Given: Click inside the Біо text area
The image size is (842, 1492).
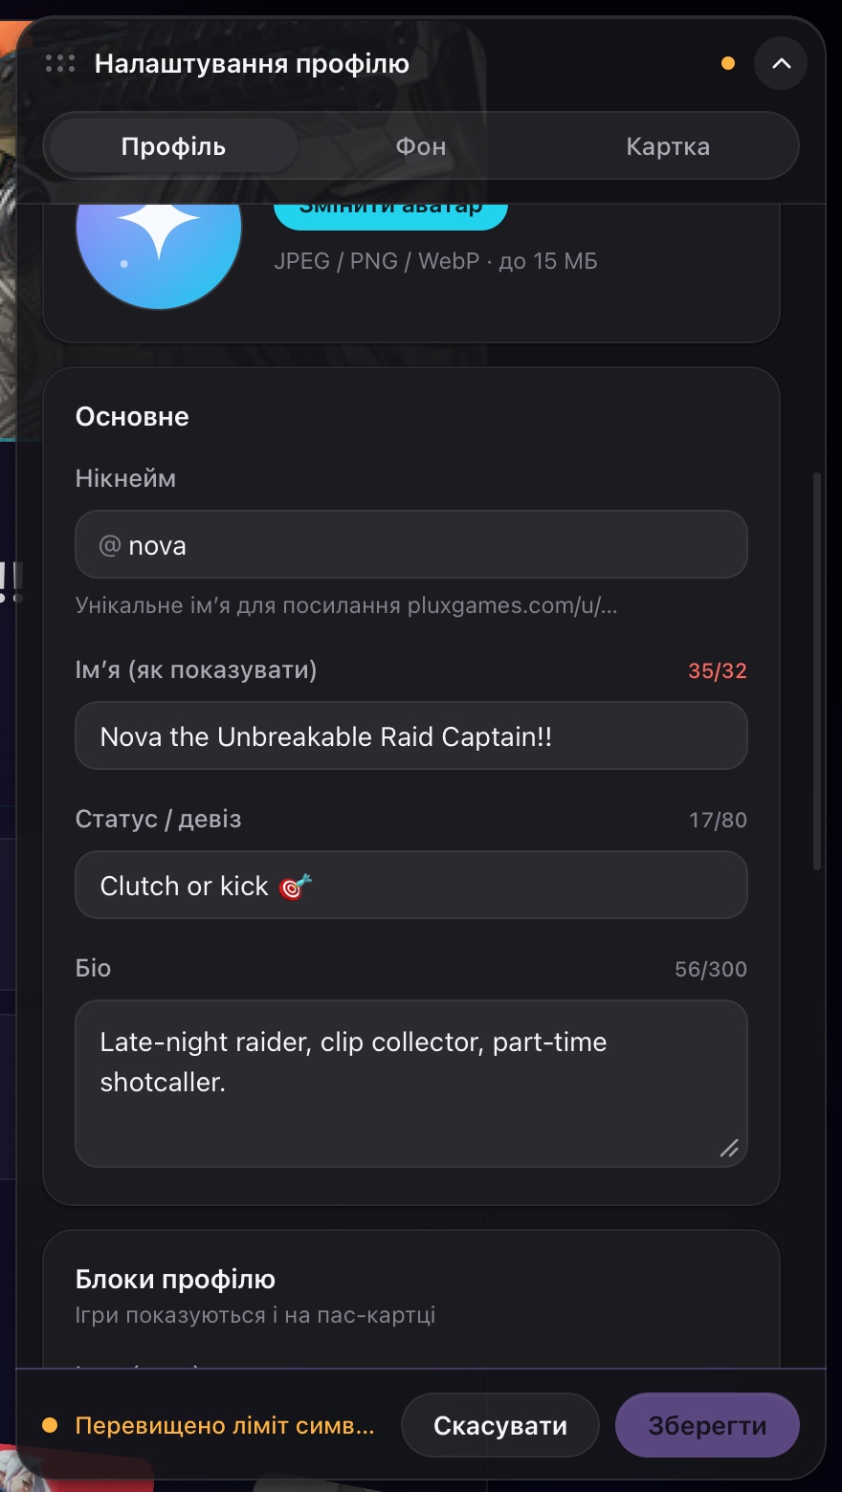Looking at the screenshot, I should click(x=411, y=1084).
